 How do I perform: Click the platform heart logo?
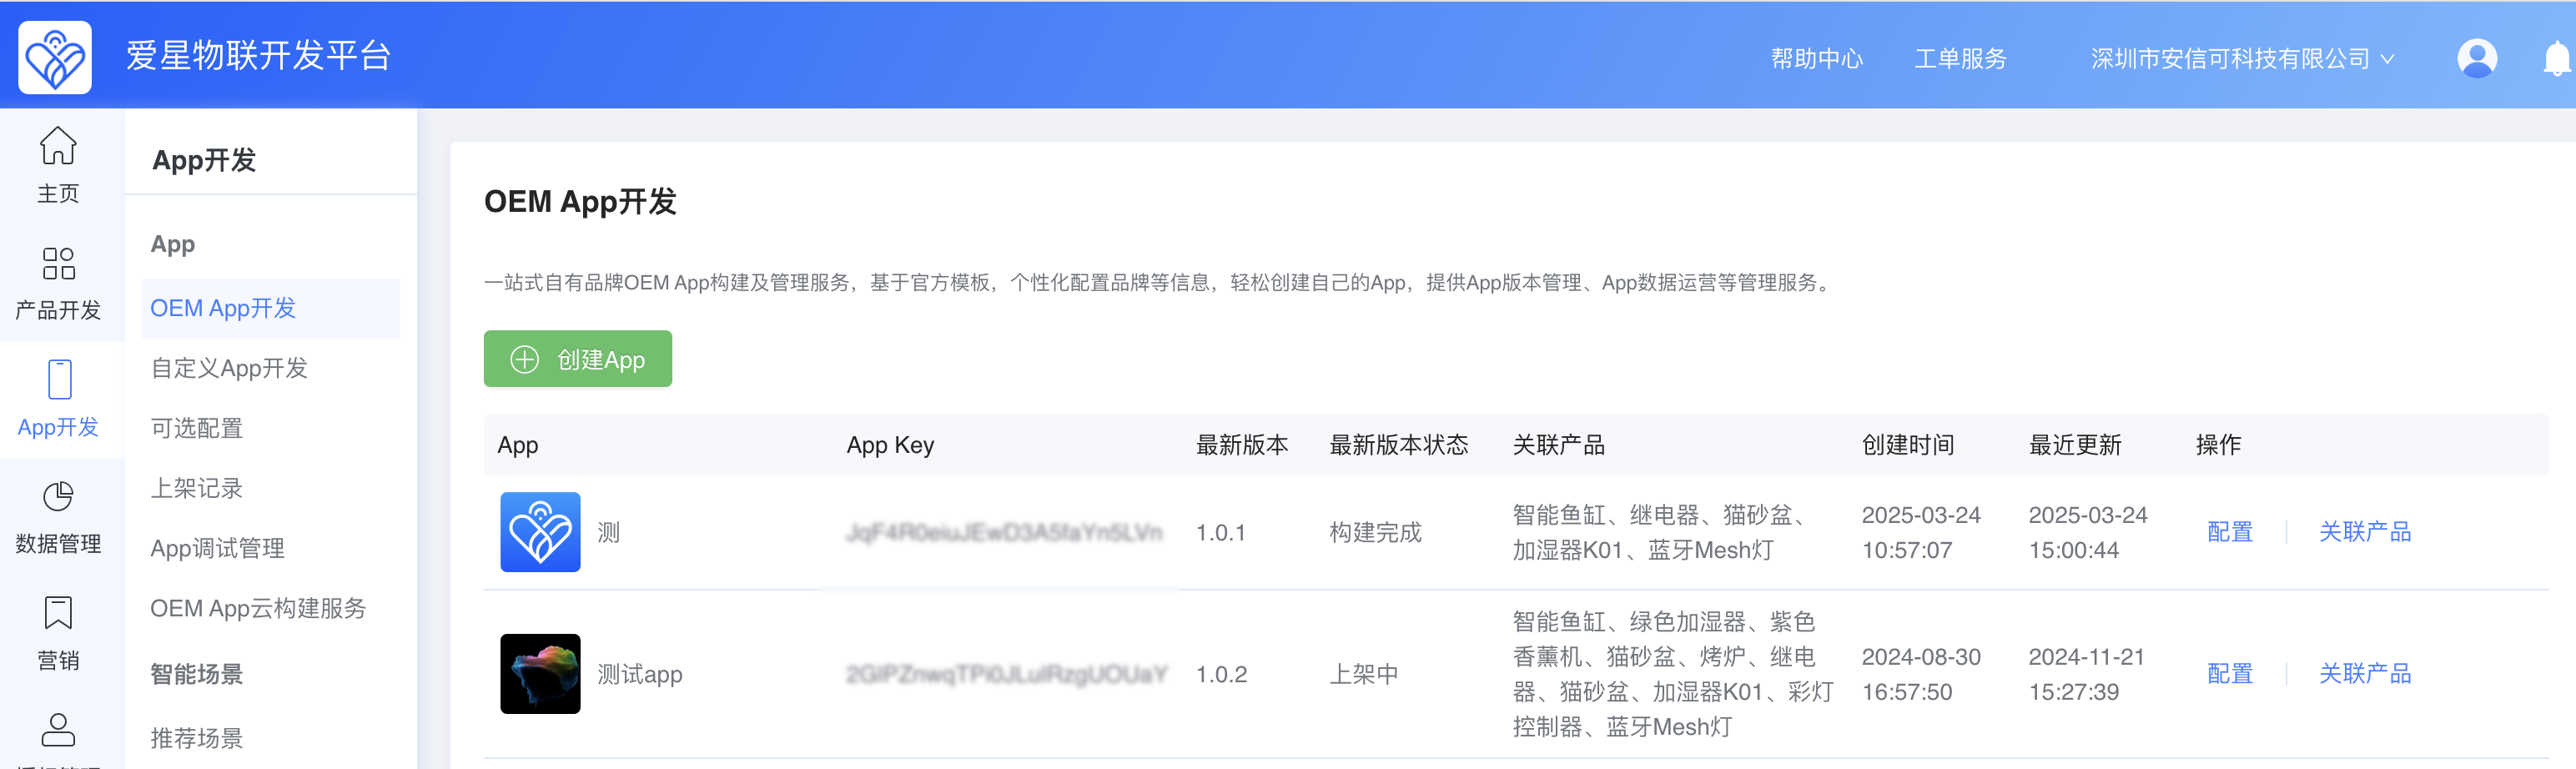click(55, 57)
